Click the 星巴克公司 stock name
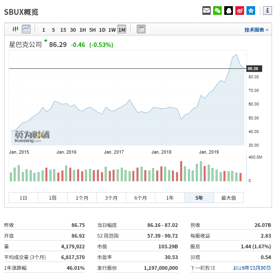 click(26, 44)
